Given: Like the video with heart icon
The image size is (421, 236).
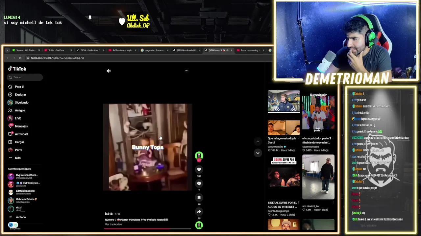Looking at the screenshot, I should point(199,169).
